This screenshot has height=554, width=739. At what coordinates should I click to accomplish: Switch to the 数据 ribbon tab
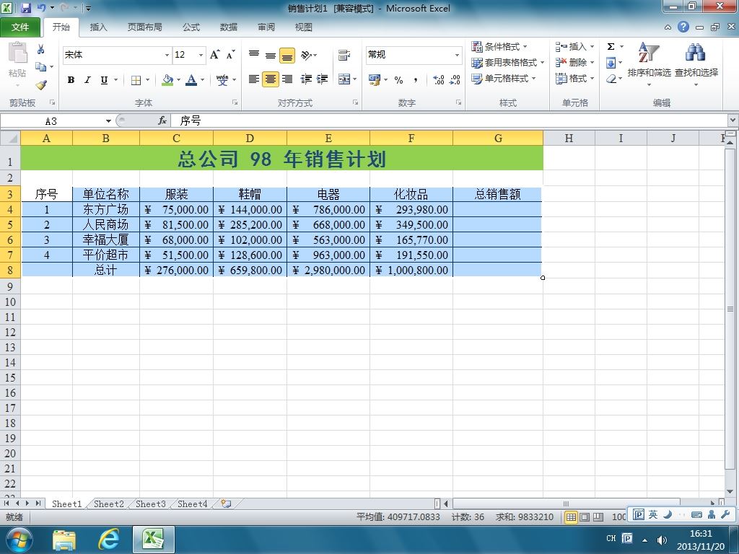pyautogui.click(x=229, y=27)
